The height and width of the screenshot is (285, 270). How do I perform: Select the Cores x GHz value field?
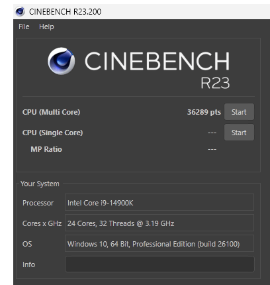[x=159, y=223]
